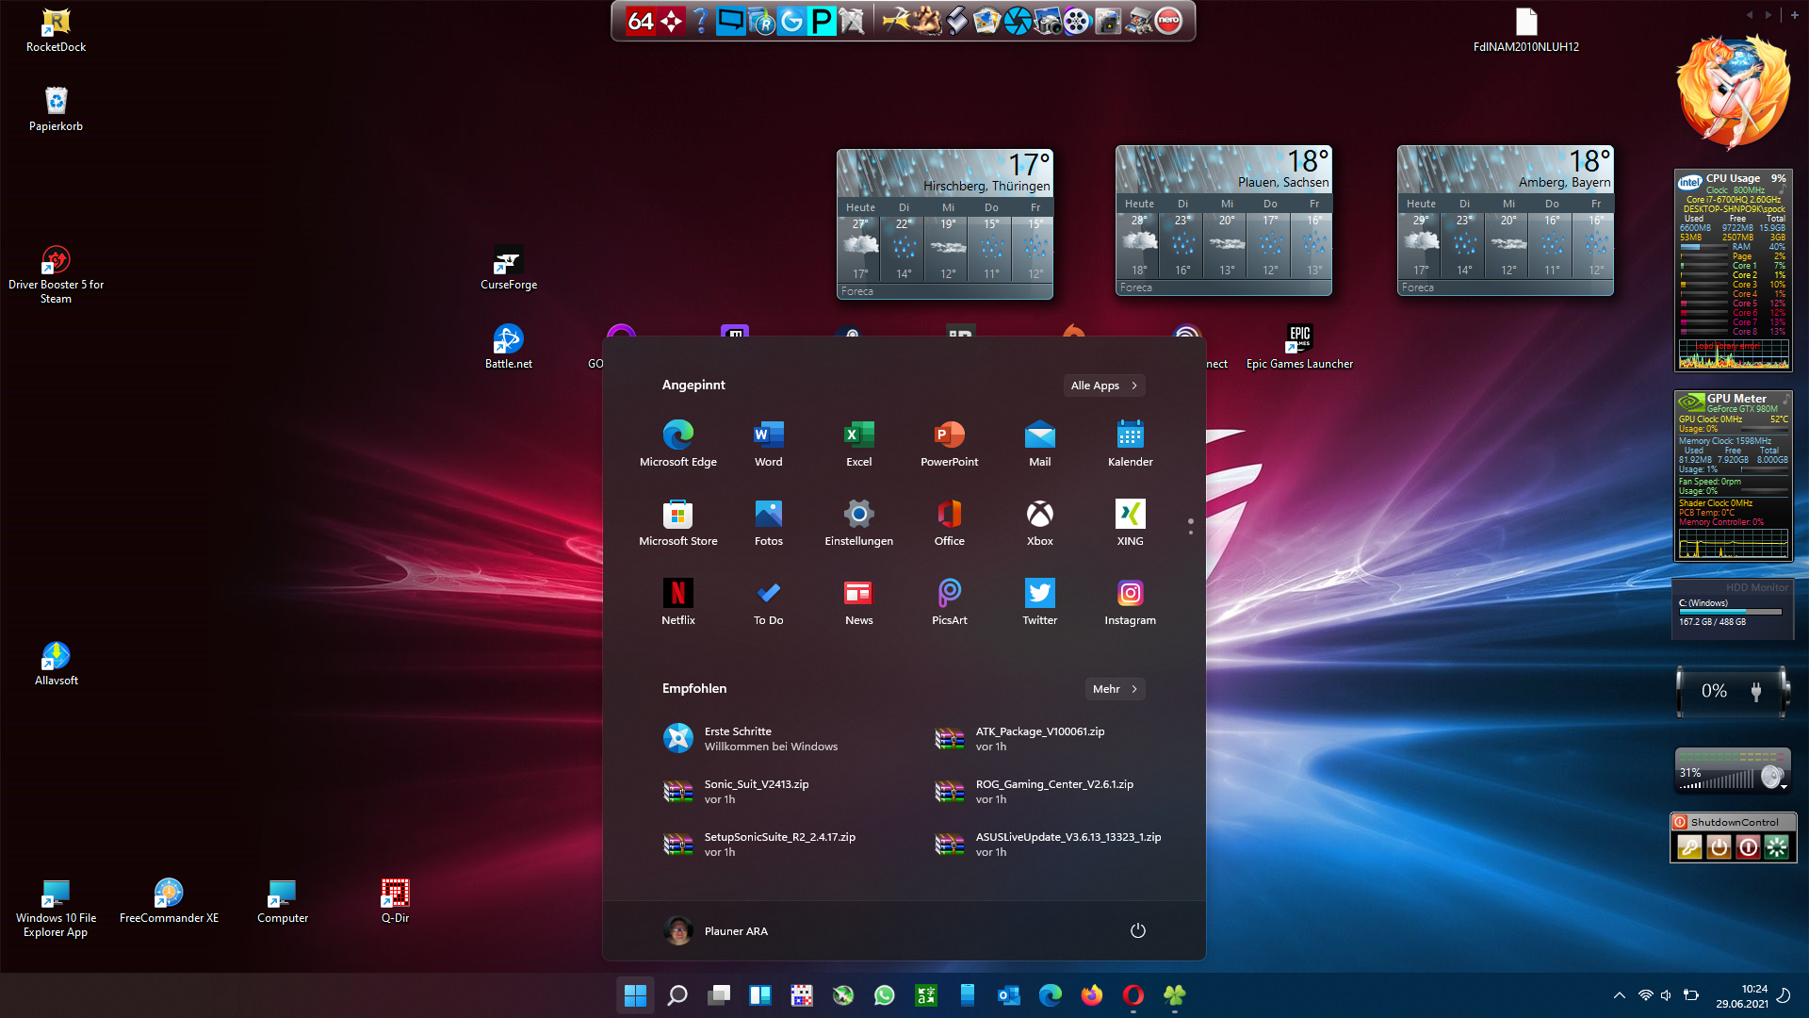Open the Xbox app
1809x1018 pixels.
click(x=1040, y=522)
